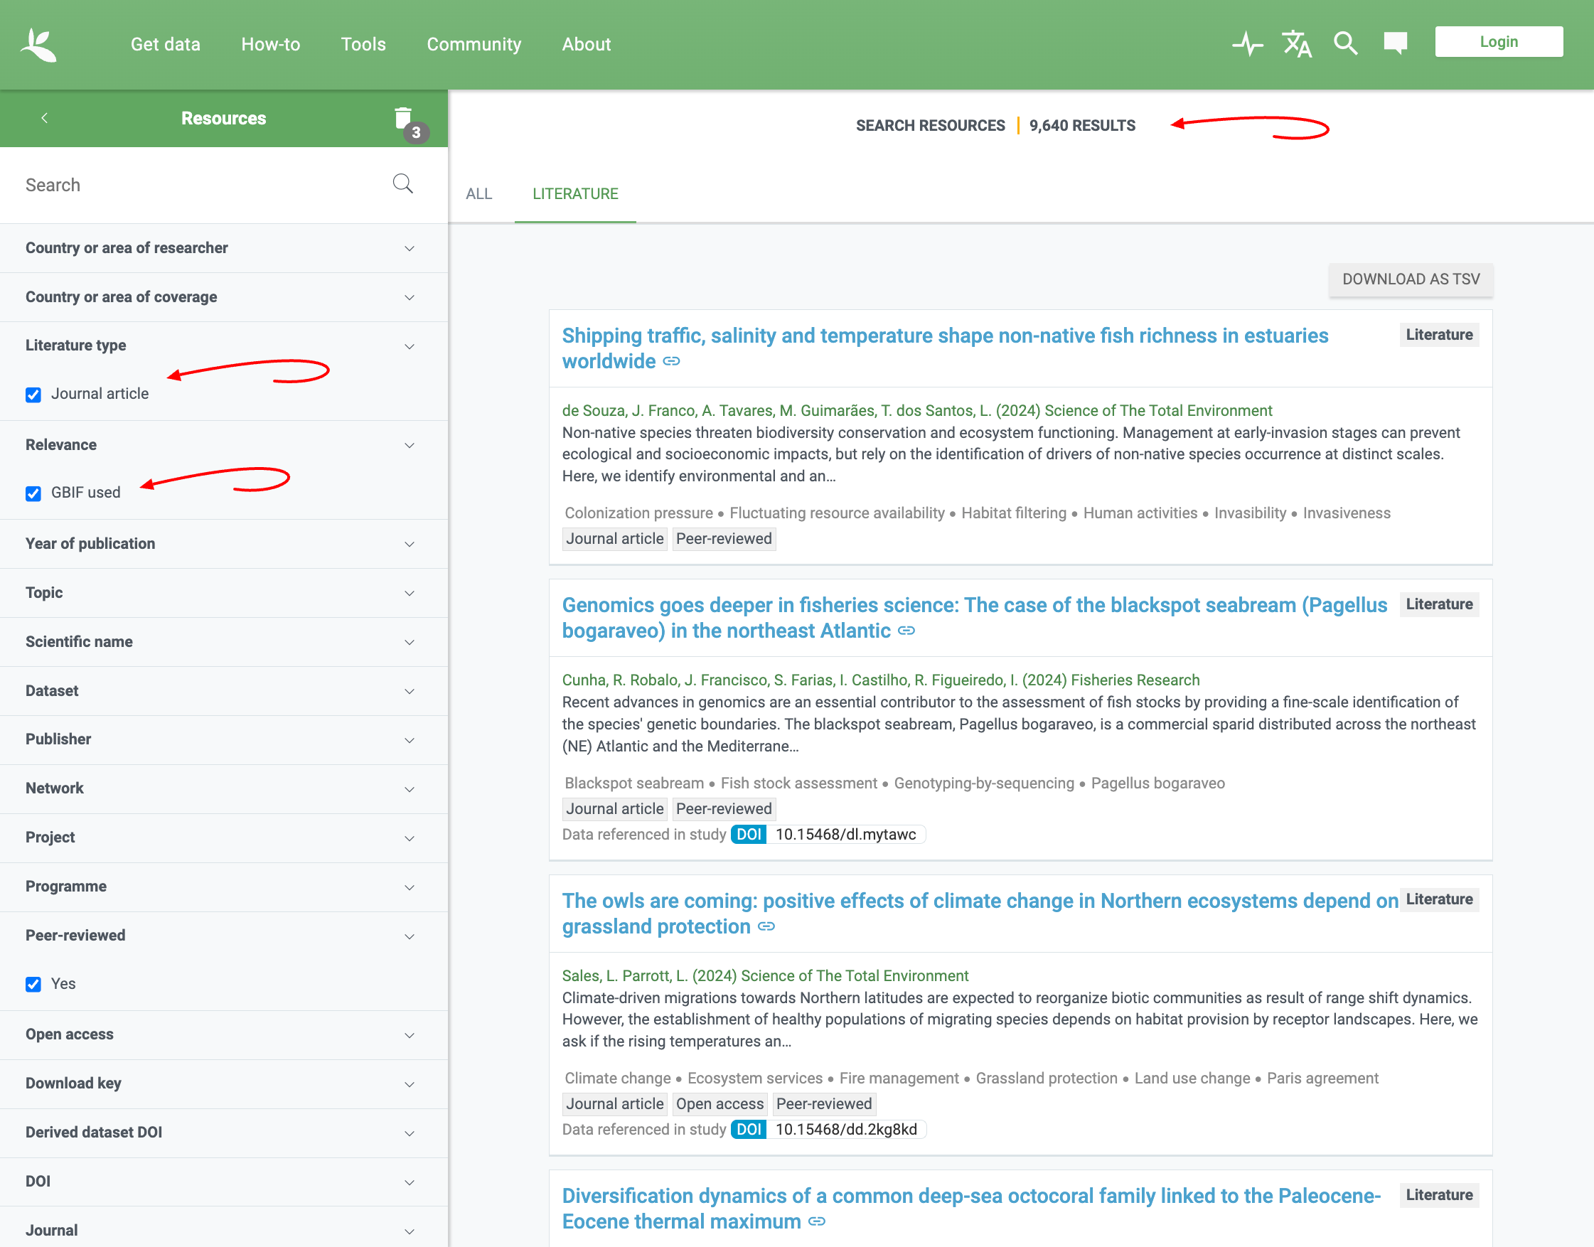Uncheck the Journal article checkbox

click(x=33, y=395)
